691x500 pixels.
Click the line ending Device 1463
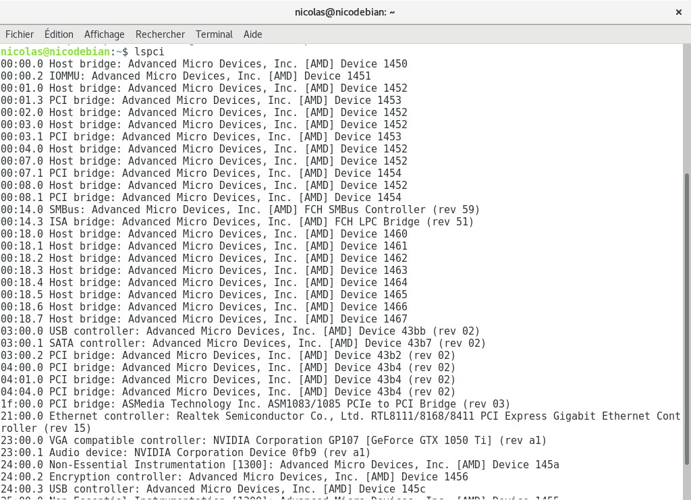[204, 271]
